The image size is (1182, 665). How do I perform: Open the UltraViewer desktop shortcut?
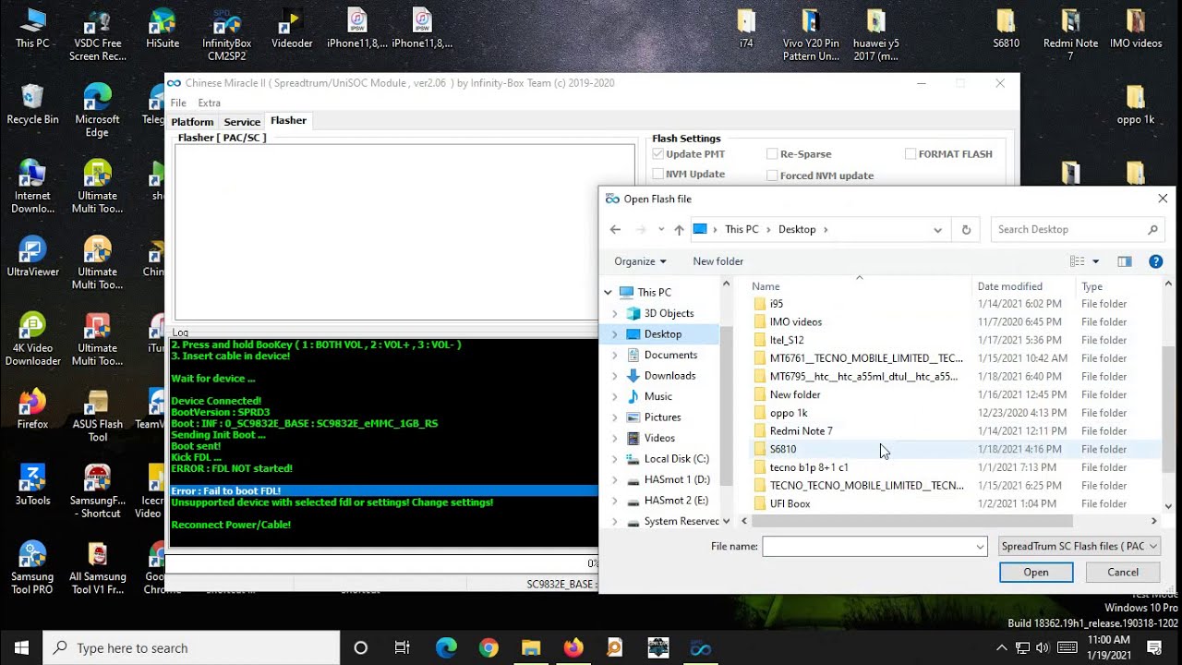coord(32,257)
